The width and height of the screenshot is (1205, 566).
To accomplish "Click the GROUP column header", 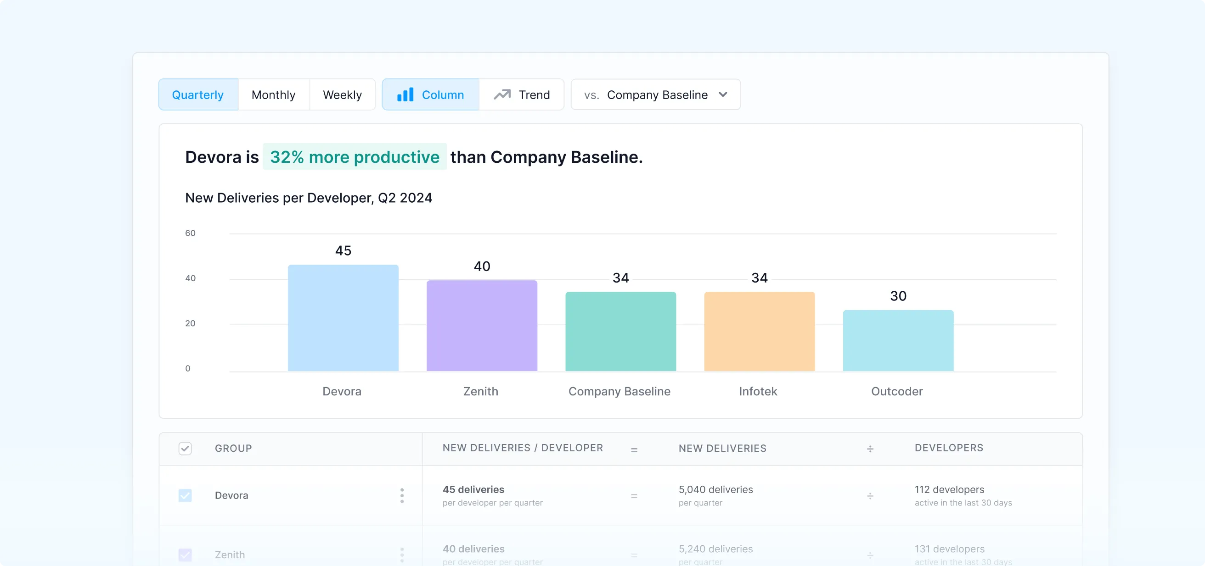I will (233, 448).
